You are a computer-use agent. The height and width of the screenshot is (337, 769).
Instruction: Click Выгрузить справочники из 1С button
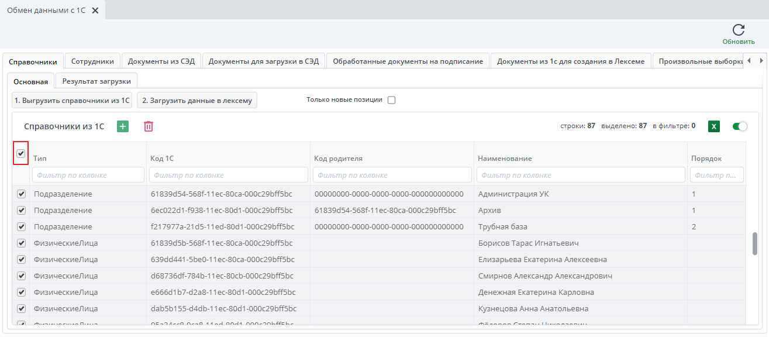pos(72,101)
